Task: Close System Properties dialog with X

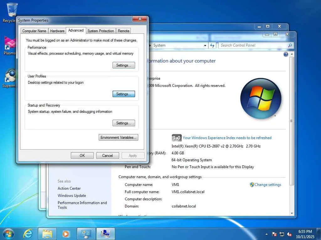Action: pyautogui.click(x=140, y=19)
